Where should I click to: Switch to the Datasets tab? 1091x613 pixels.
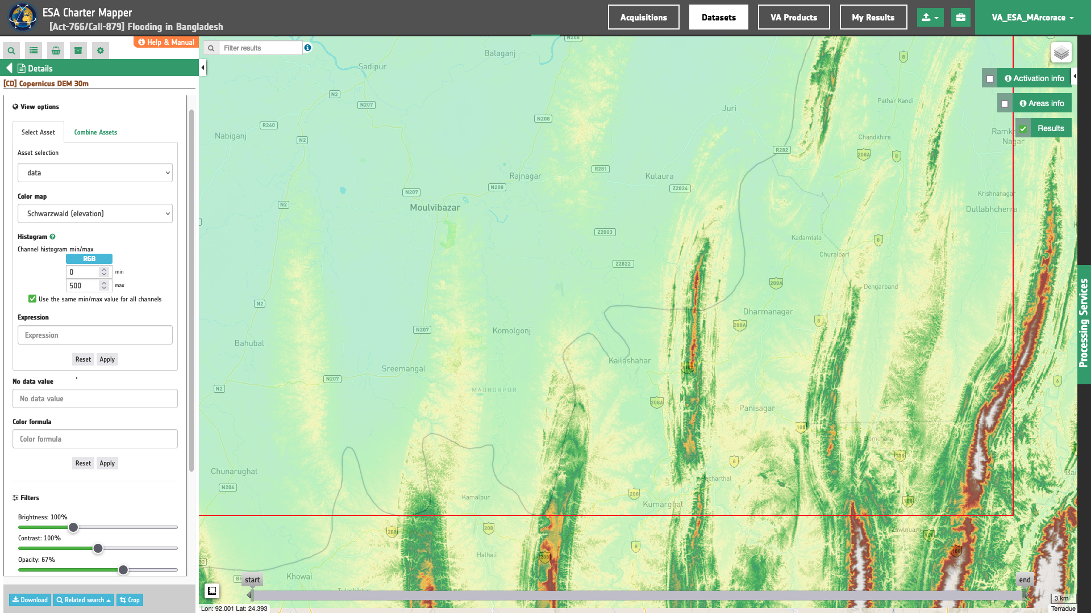tap(719, 17)
